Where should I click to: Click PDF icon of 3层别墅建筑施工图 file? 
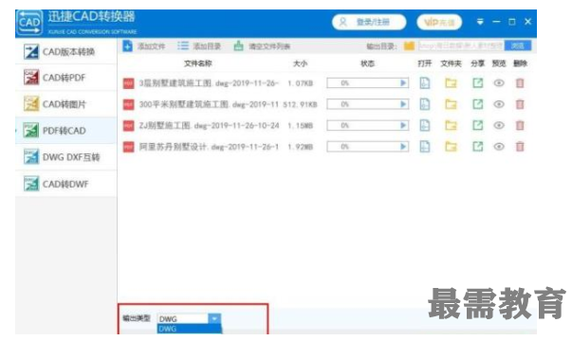tap(128, 83)
